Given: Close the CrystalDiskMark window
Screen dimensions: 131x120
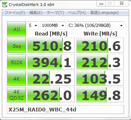Looking at the screenshot, I should click(x=122, y=3).
